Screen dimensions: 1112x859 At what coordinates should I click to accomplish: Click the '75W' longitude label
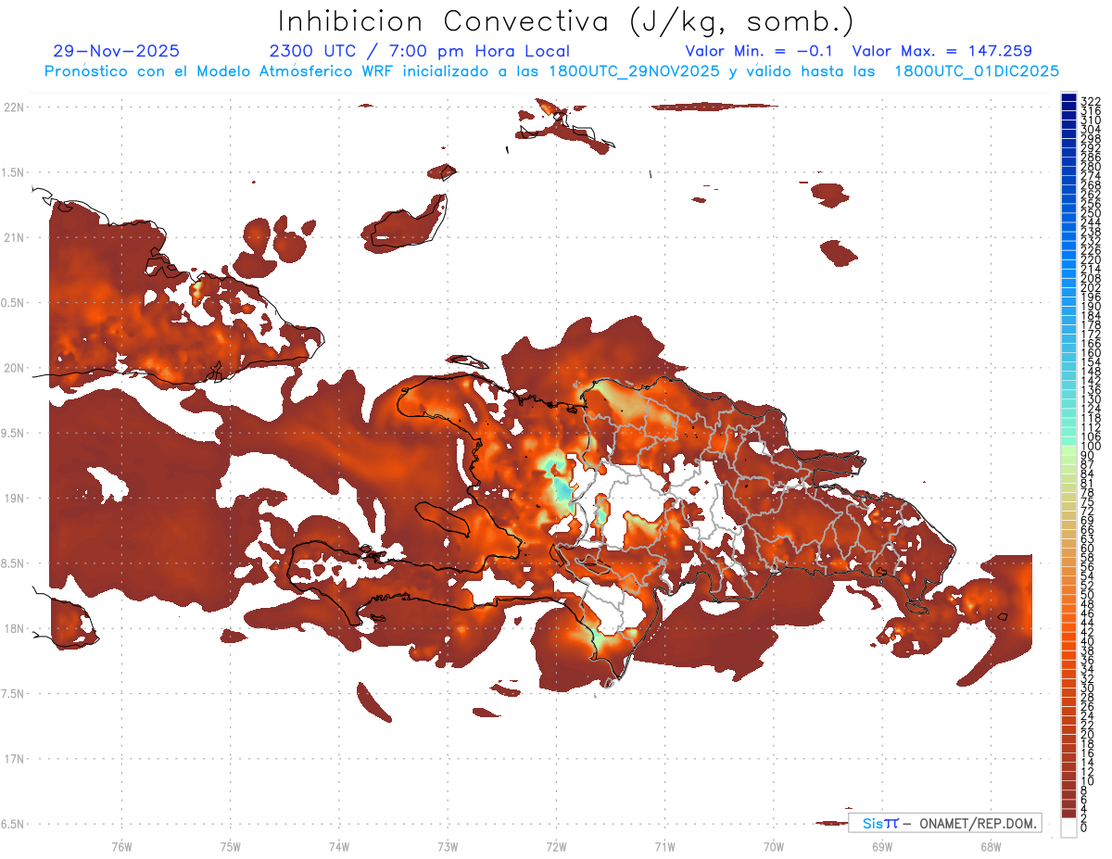tap(230, 845)
